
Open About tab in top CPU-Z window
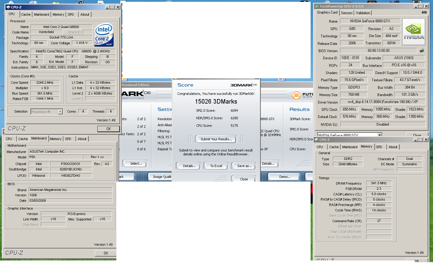85,14
